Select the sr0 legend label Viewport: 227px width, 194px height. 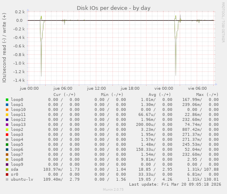[15, 174]
